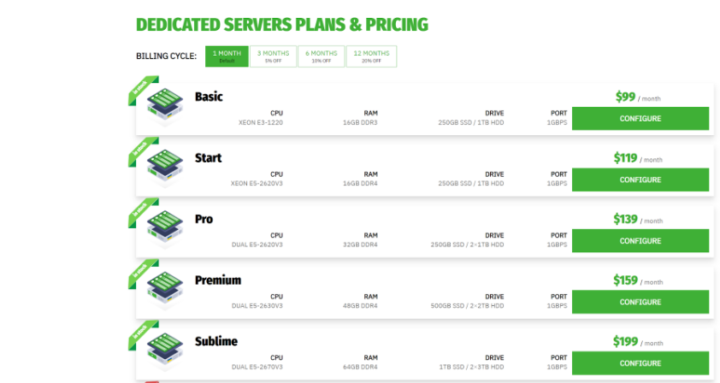Viewport: 720px width, 383px height.
Task: Configure the Pro $139 server plan
Action: (x=640, y=240)
